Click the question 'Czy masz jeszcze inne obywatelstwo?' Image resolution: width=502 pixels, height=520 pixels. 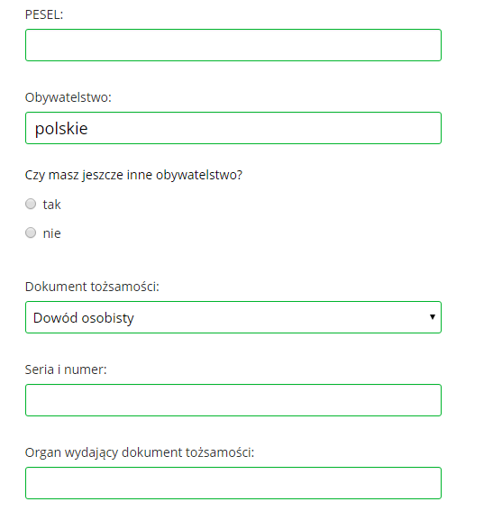[x=133, y=175]
